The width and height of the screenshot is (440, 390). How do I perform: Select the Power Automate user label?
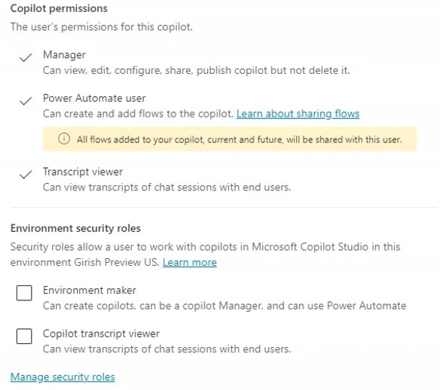tap(94, 99)
